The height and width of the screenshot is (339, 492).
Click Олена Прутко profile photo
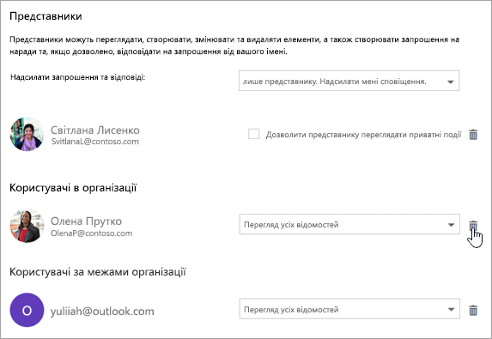pos(27,226)
